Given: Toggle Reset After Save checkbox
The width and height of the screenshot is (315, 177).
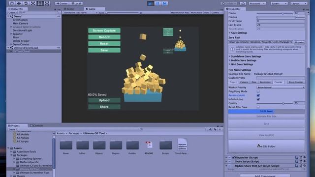Looking at the screenshot, I should (x=258, y=107).
